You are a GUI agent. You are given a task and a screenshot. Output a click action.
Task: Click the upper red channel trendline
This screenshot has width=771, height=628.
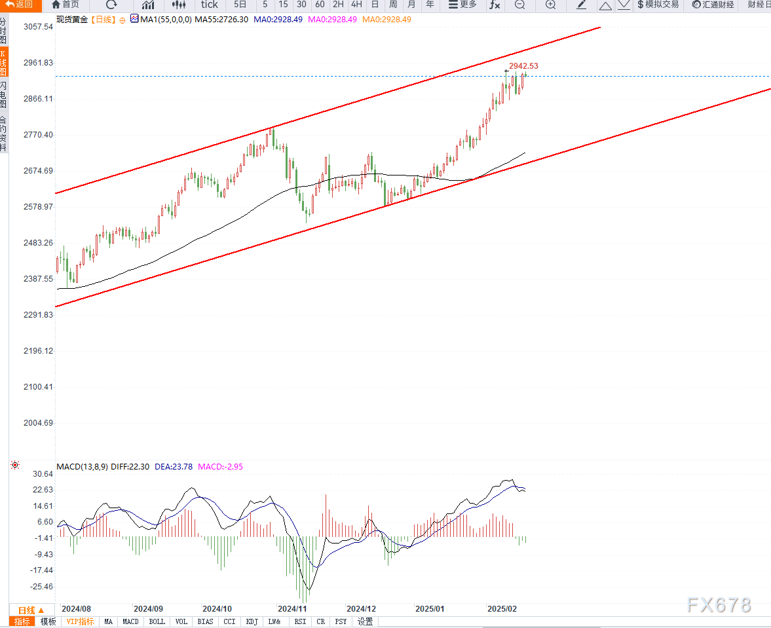point(328,110)
